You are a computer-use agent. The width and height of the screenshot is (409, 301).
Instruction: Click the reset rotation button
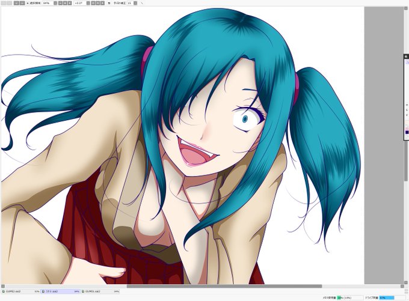pos(102,3)
